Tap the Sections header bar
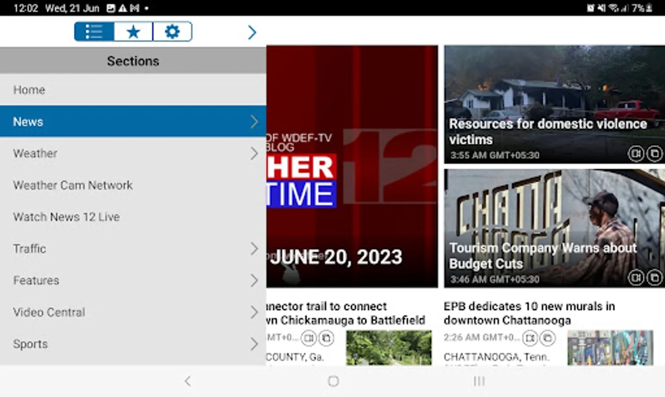This screenshot has height=397, width=665. tap(133, 60)
